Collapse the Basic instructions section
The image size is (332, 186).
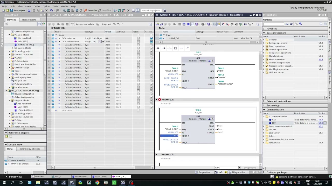click(x=264, y=33)
